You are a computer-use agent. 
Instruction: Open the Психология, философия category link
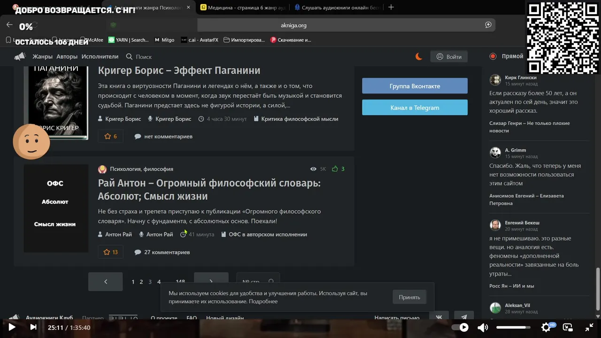[141, 169]
